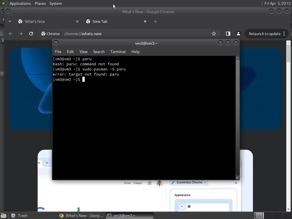Viewport: 292px width, 219px height.
Task: Open the terminal Edit menu
Action: pyautogui.click(x=70, y=52)
